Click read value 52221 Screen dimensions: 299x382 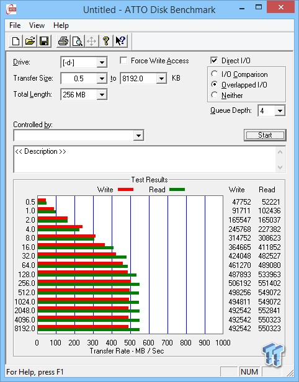(x=271, y=202)
